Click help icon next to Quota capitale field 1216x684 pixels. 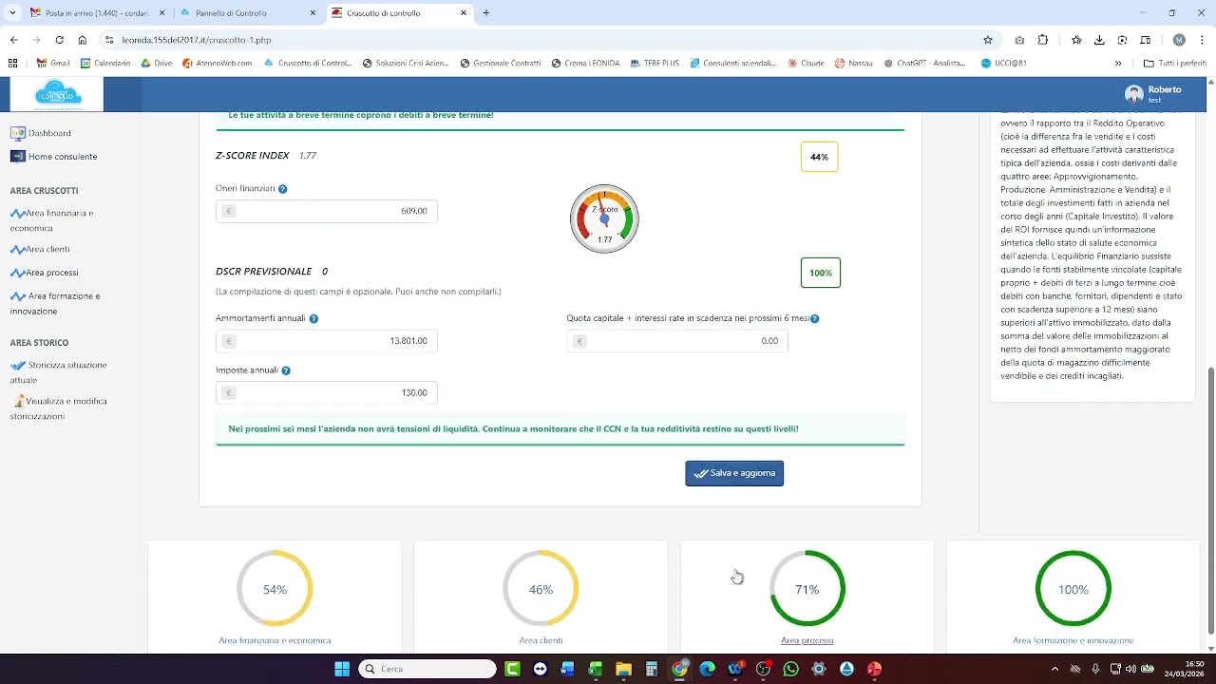click(x=815, y=319)
